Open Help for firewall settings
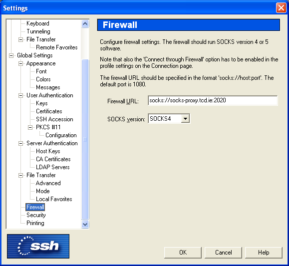This screenshot has height=266, width=289. click(264, 253)
